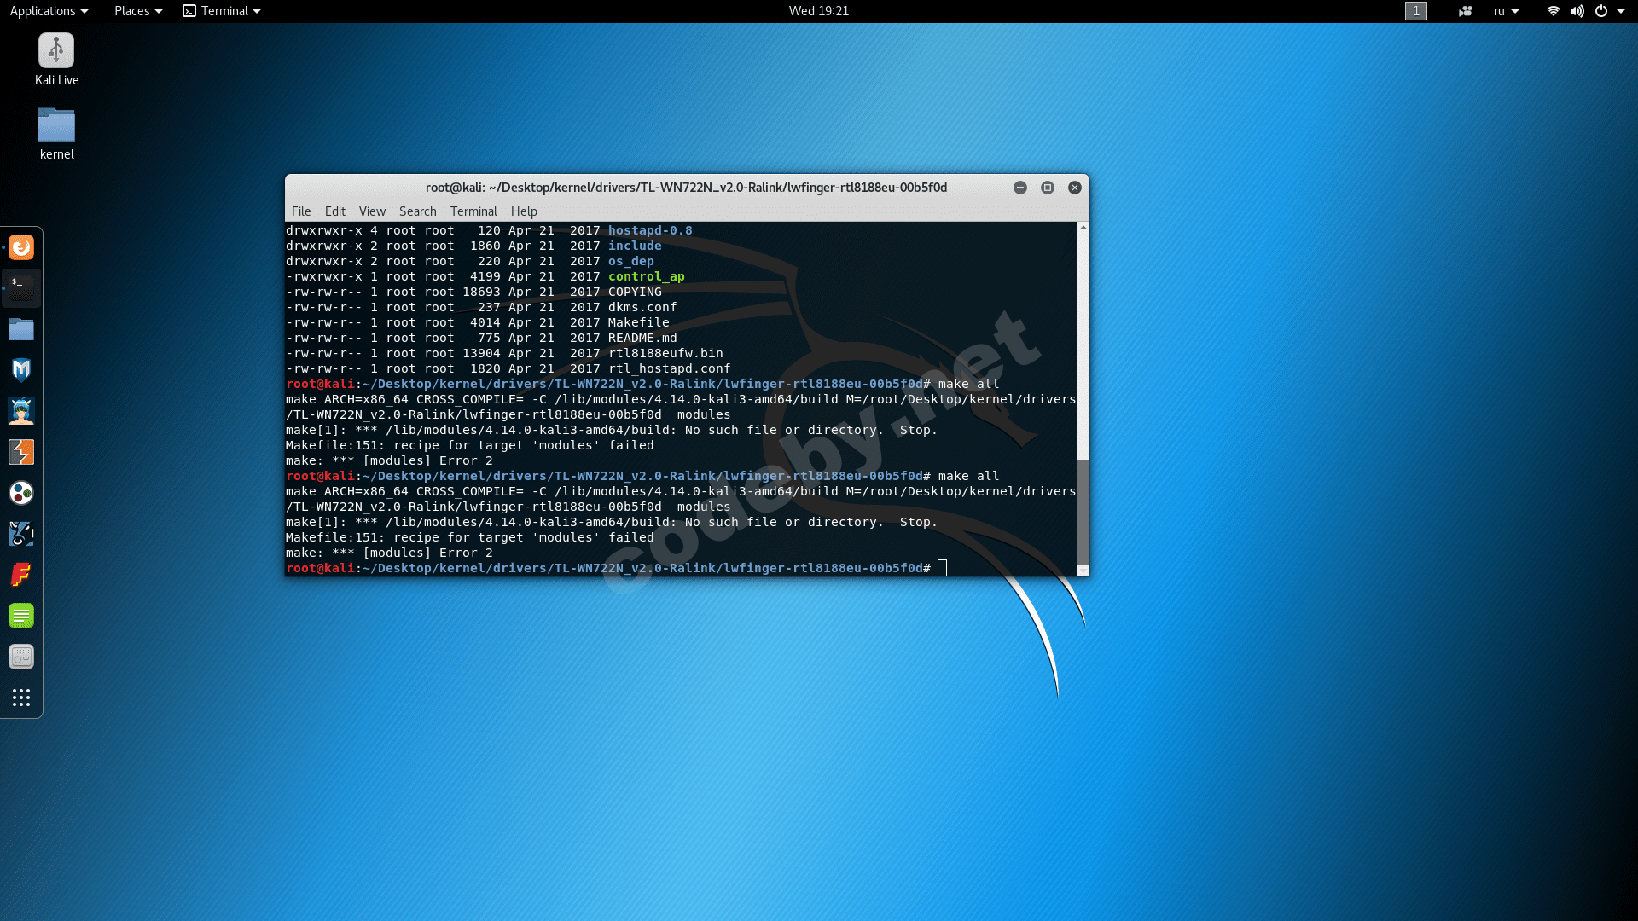Viewport: 1638px width, 921px height.
Task: Launch Metasploit from the dock
Action: [21, 370]
